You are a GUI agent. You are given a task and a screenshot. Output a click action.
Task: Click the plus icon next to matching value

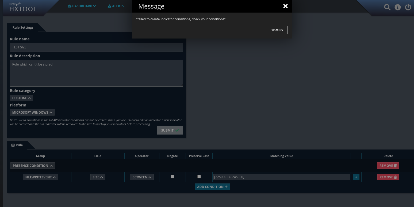(x=356, y=177)
